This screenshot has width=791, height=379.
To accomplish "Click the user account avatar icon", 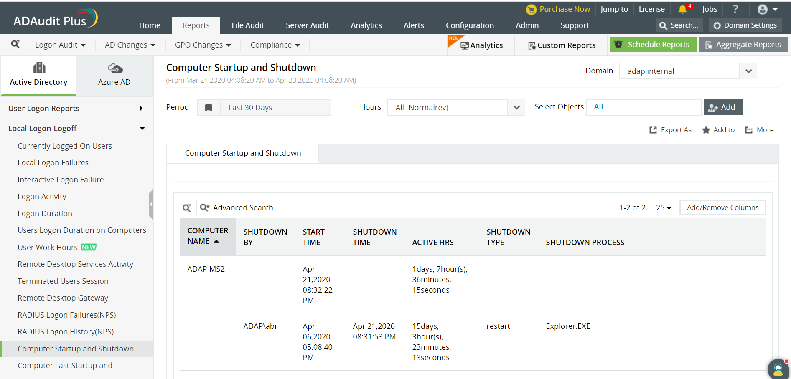I will coord(763,9).
